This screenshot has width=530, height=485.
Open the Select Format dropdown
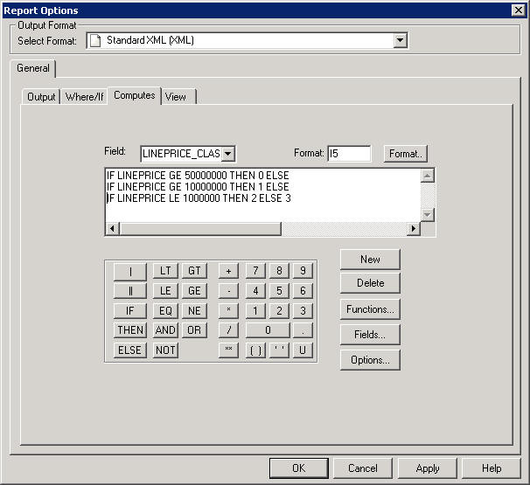400,40
